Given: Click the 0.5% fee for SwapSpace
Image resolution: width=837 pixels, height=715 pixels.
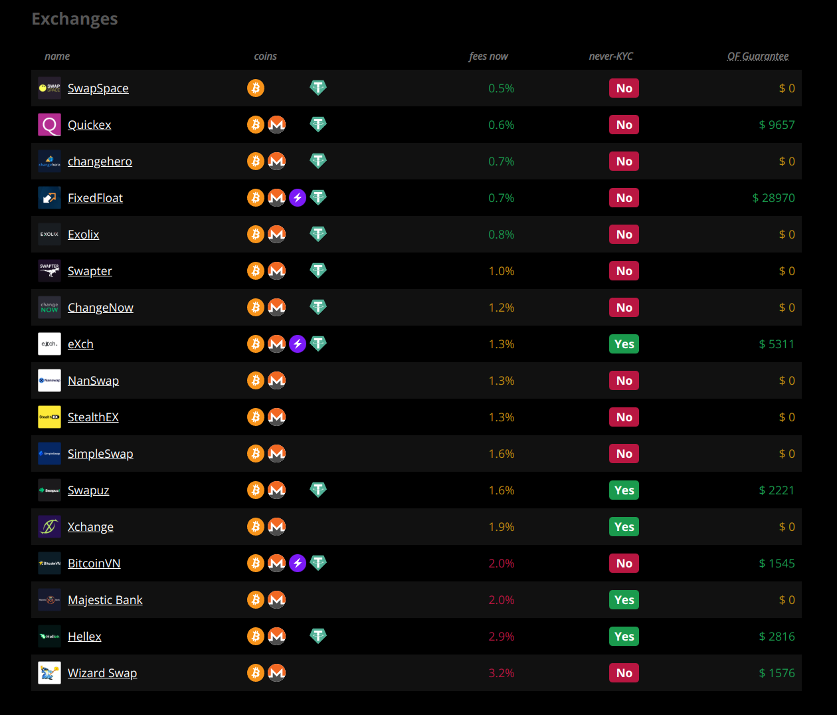Looking at the screenshot, I should (x=502, y=88).
